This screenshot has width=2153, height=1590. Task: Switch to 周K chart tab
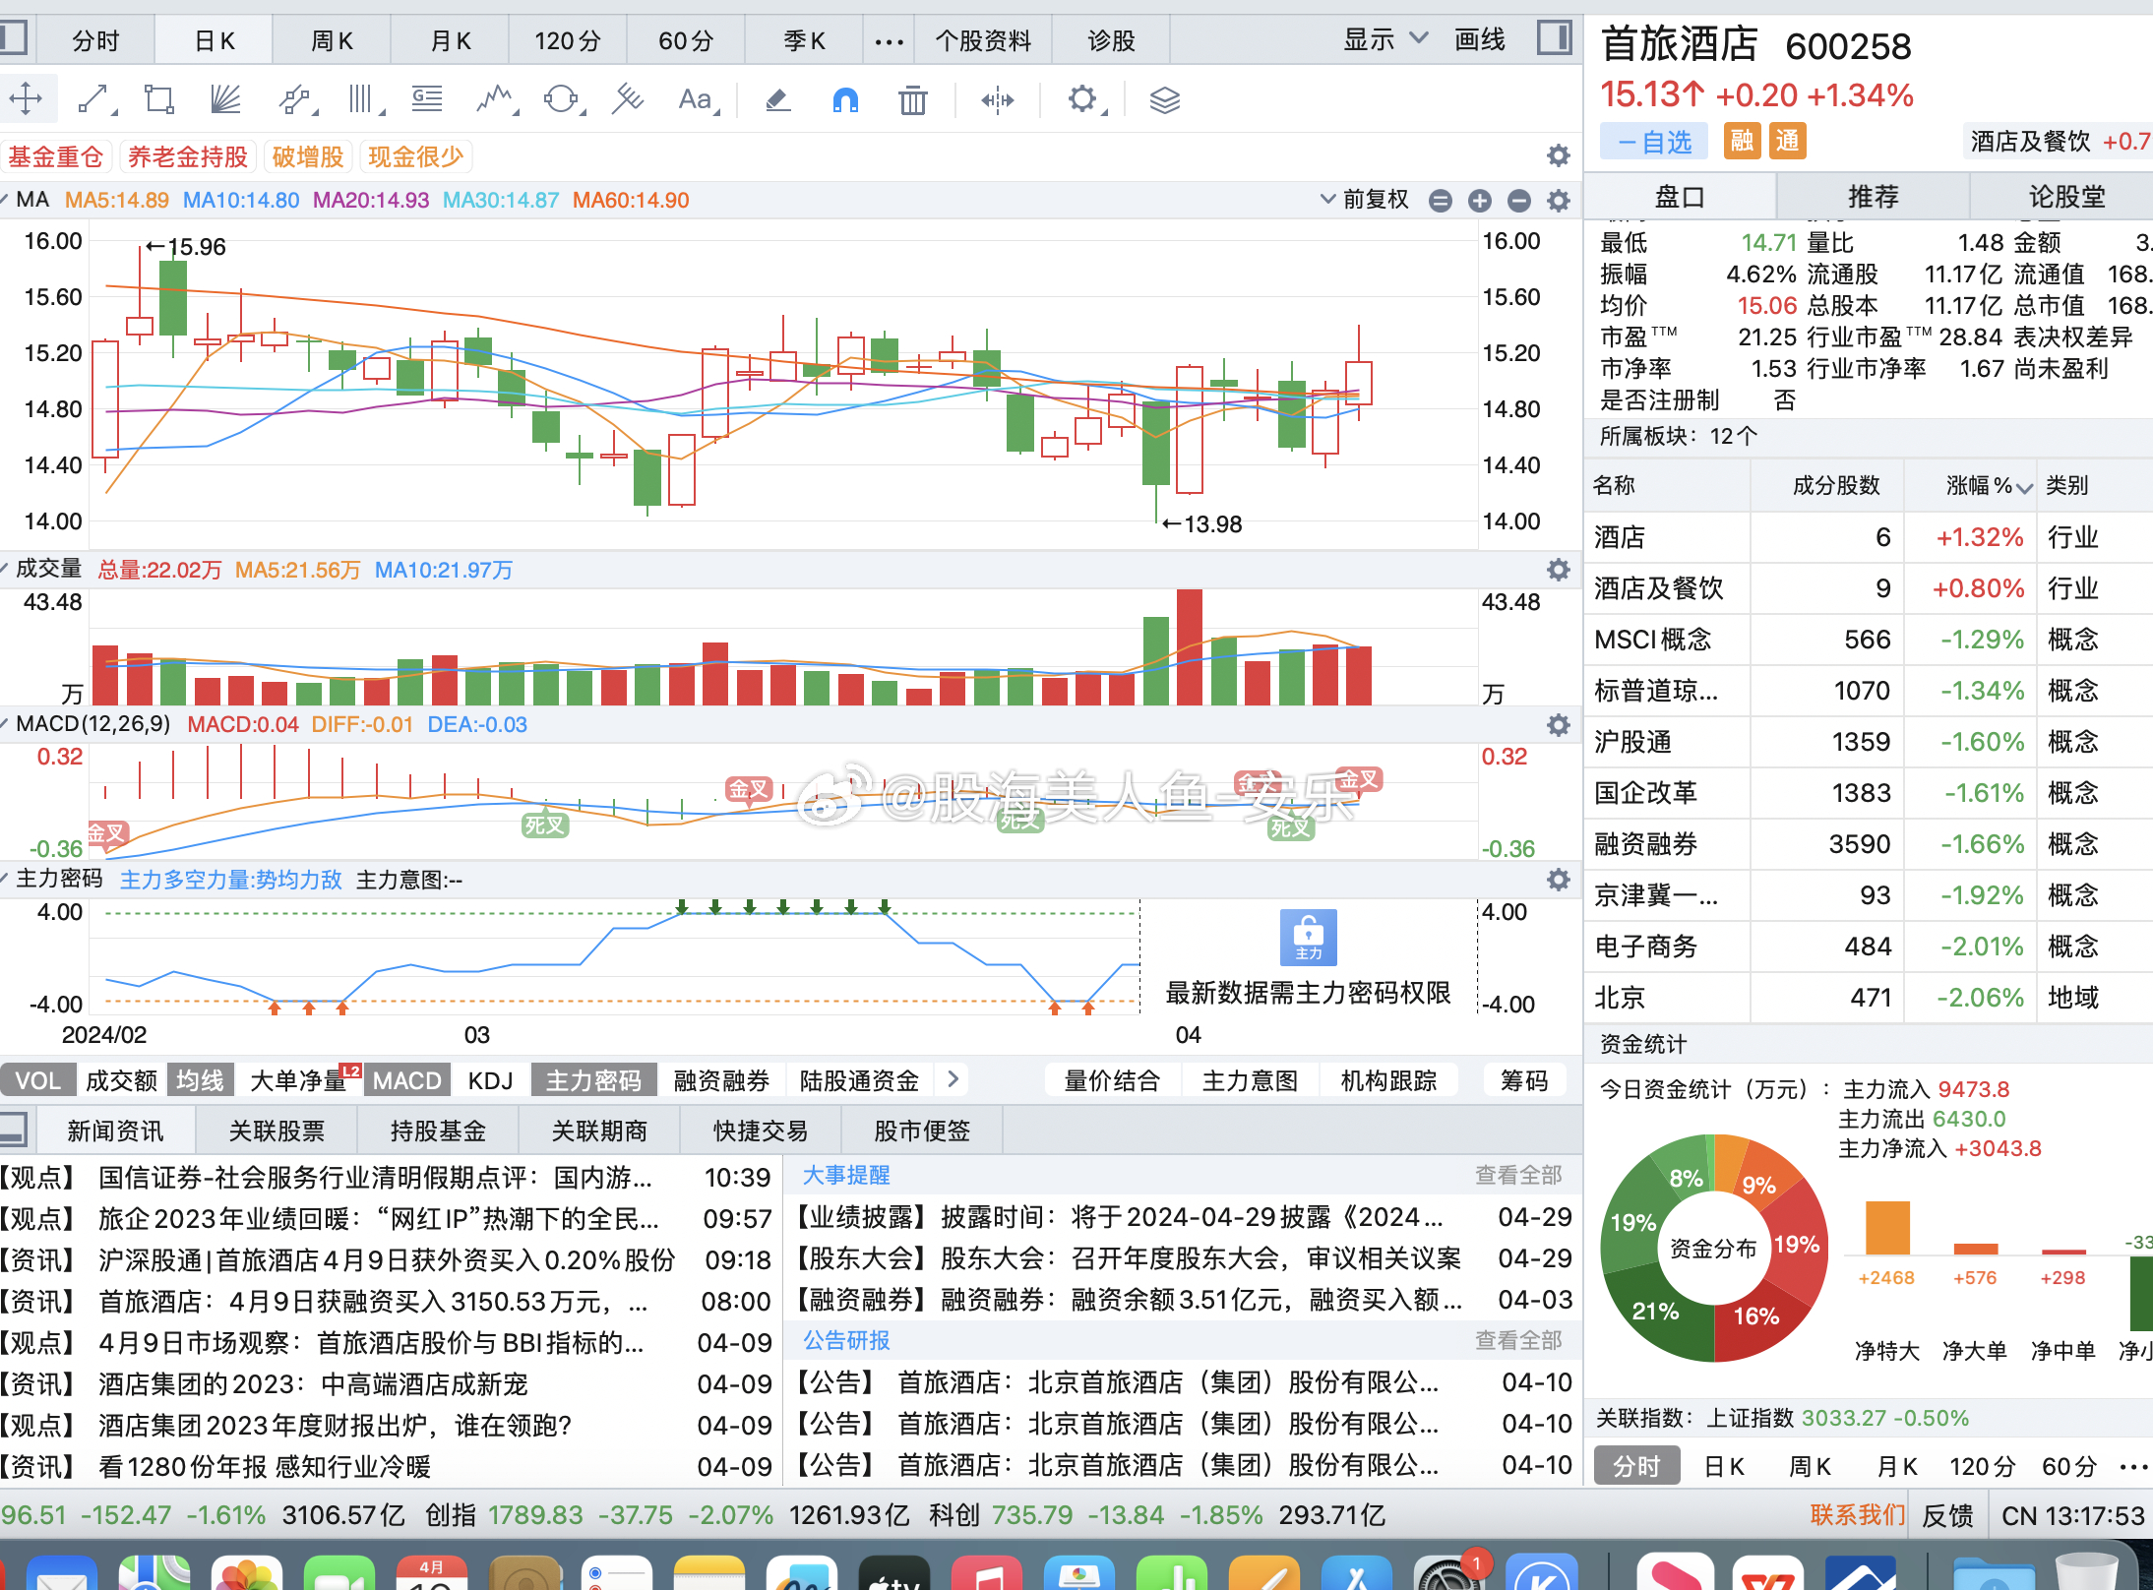[332, 41]
